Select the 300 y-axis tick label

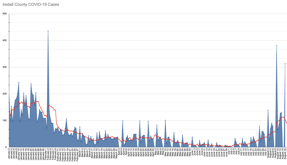pos(4,67)
